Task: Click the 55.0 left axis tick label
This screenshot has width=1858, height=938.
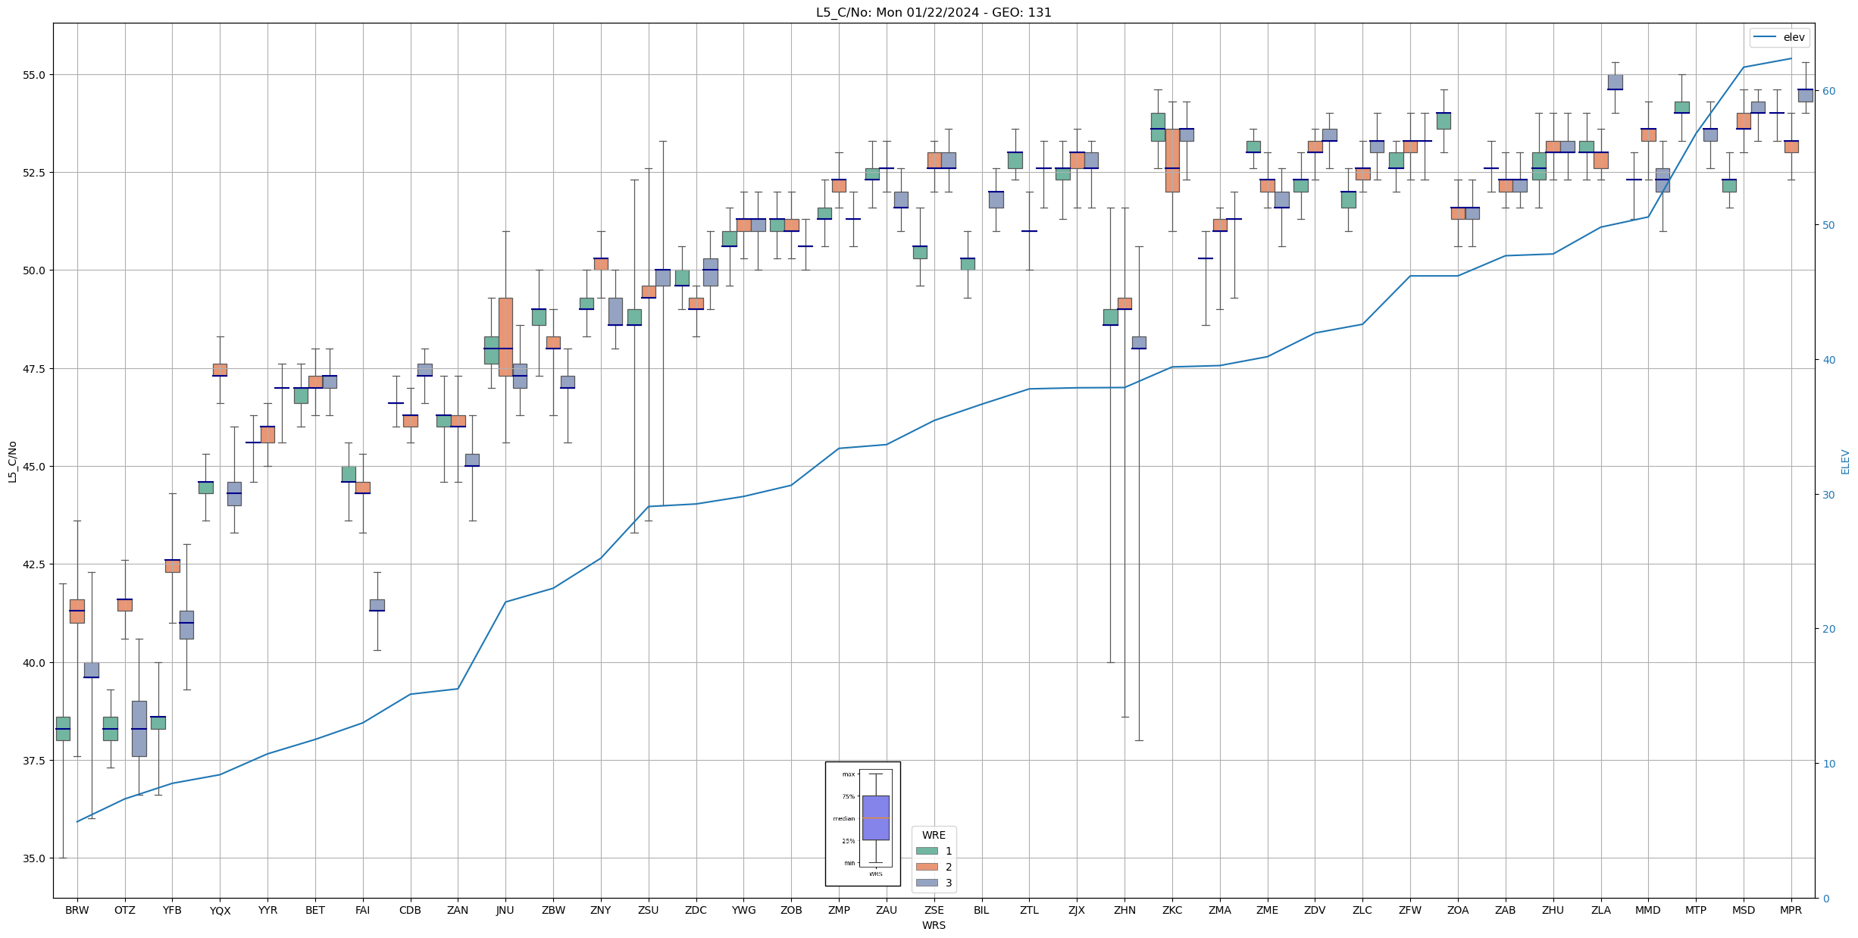Action: 35,75
